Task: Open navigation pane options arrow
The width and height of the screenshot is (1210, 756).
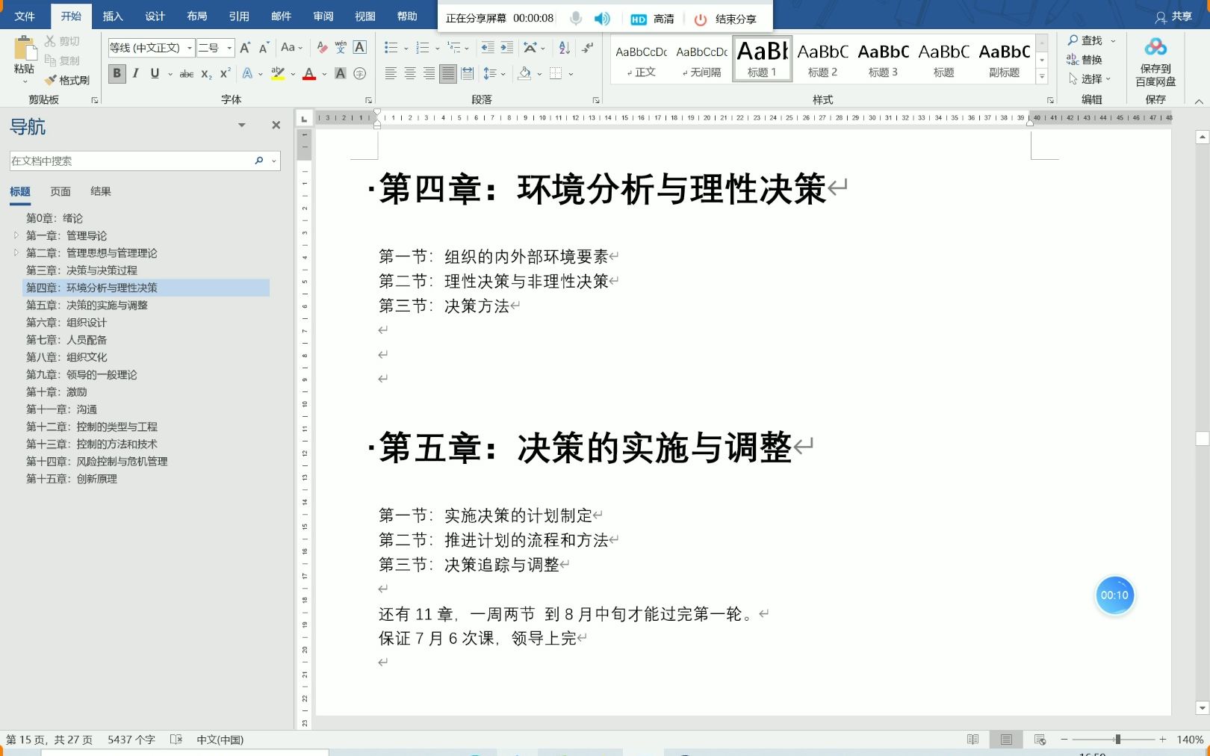Action: pos(241,126)
